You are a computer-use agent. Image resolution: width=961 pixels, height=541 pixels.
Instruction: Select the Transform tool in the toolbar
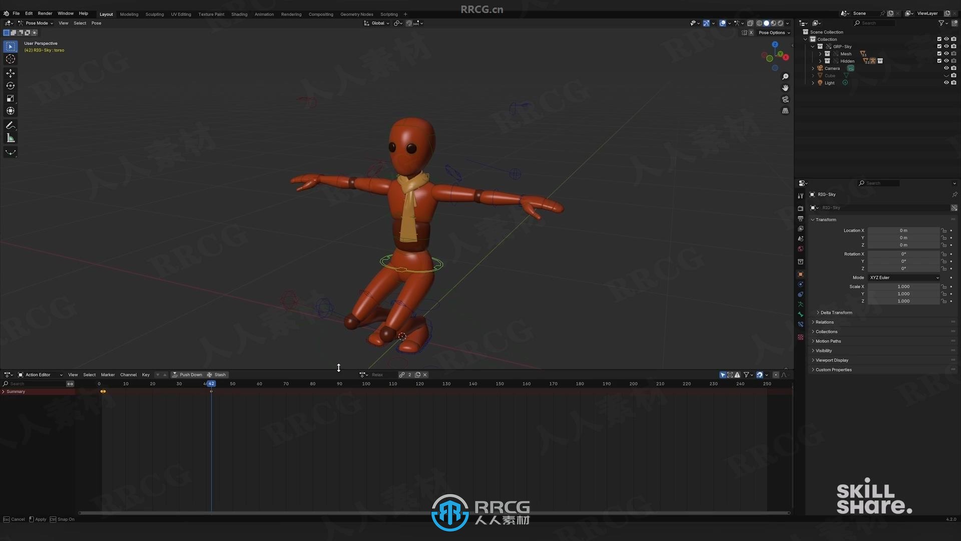pyautogui.click(x=11, y=111)
